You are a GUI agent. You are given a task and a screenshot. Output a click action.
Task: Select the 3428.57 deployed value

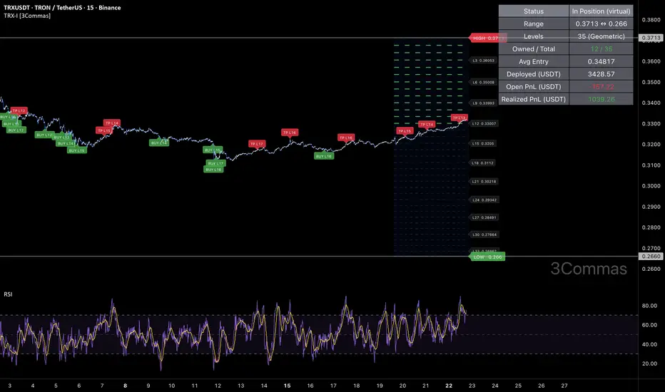(x=601, y=74)
